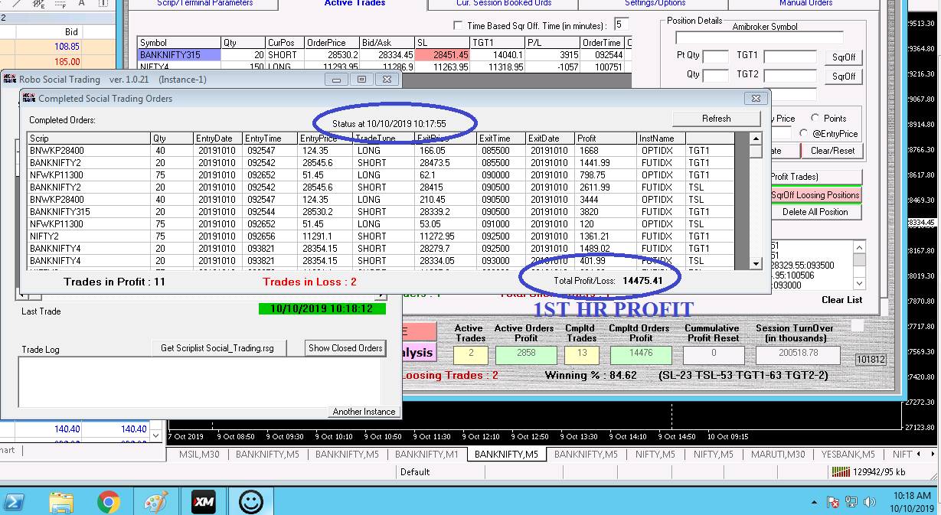Enable Time Based Sqr Off checkbox
The image size is (941, 515).
pyautogui.click(x=459, y=25)
